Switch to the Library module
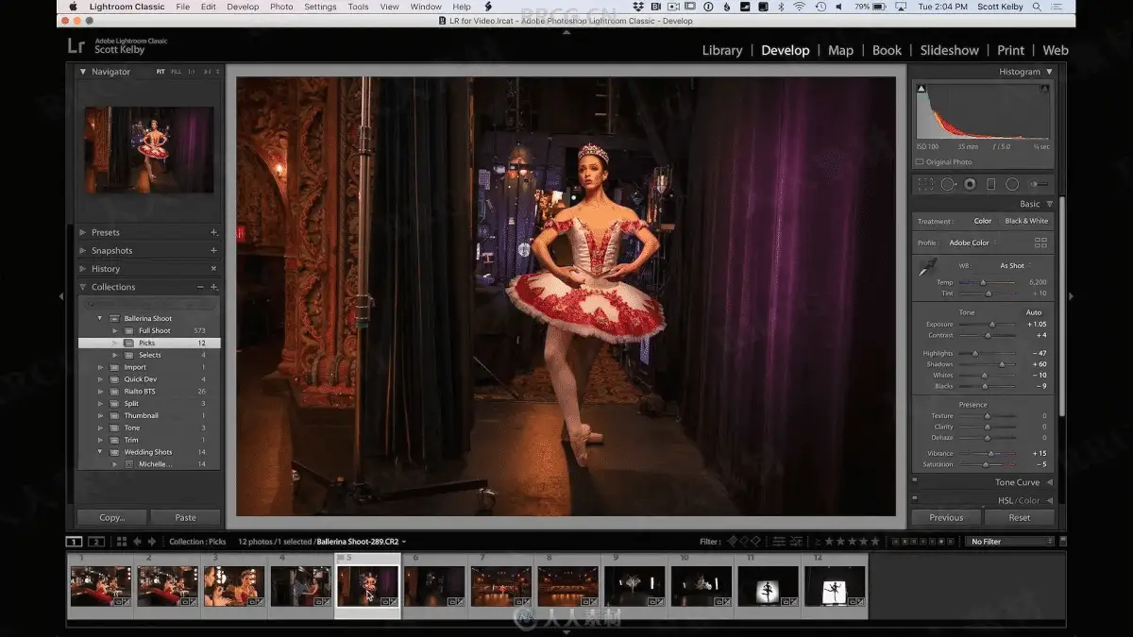This screenshot has height=637, width=1133. point(722,50)
